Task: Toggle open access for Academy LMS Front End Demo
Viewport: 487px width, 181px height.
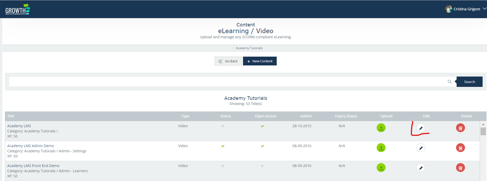Action: pos(262,166)
